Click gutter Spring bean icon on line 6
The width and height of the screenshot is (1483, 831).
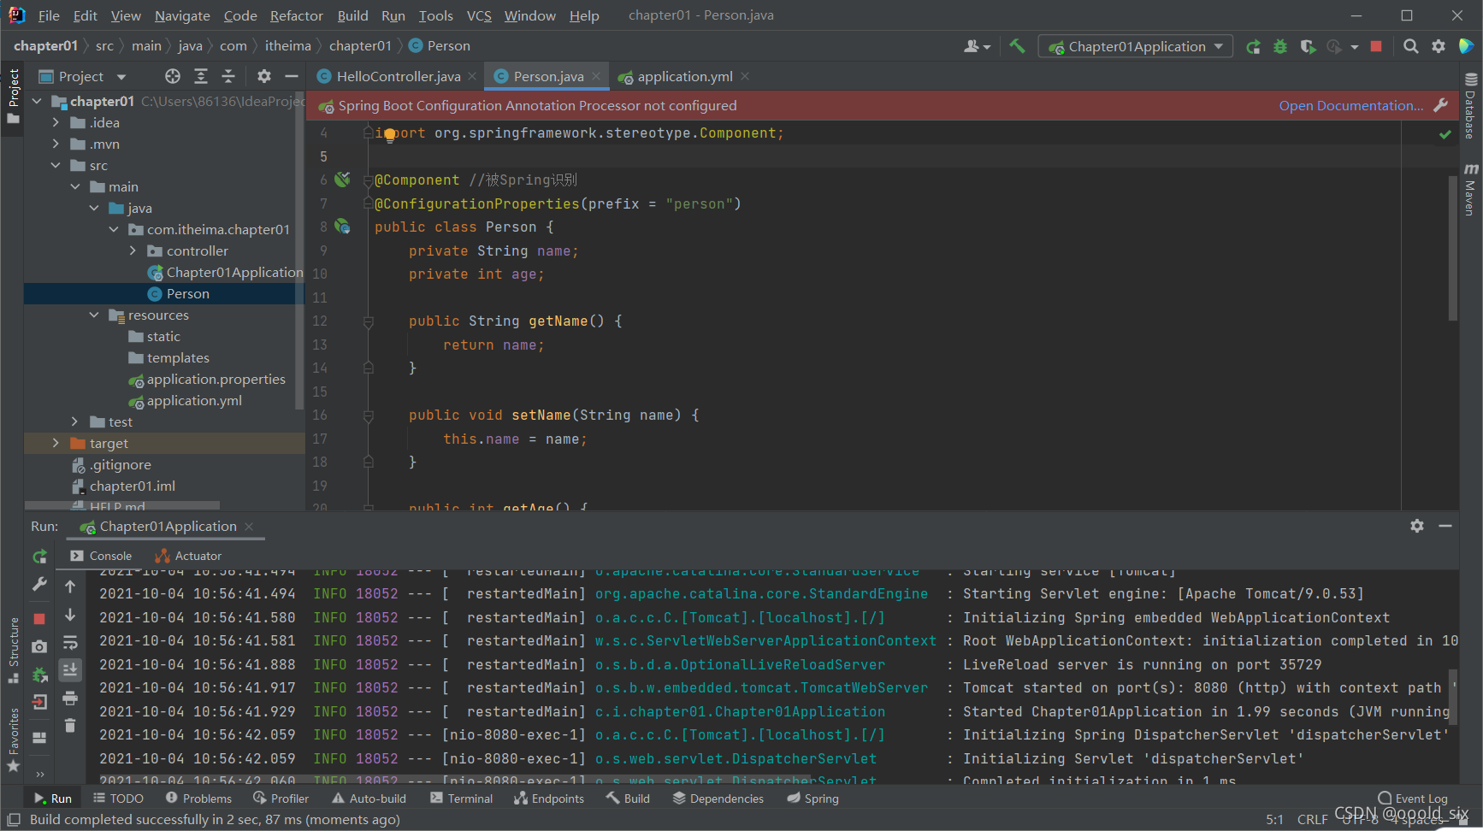point(342,180)
